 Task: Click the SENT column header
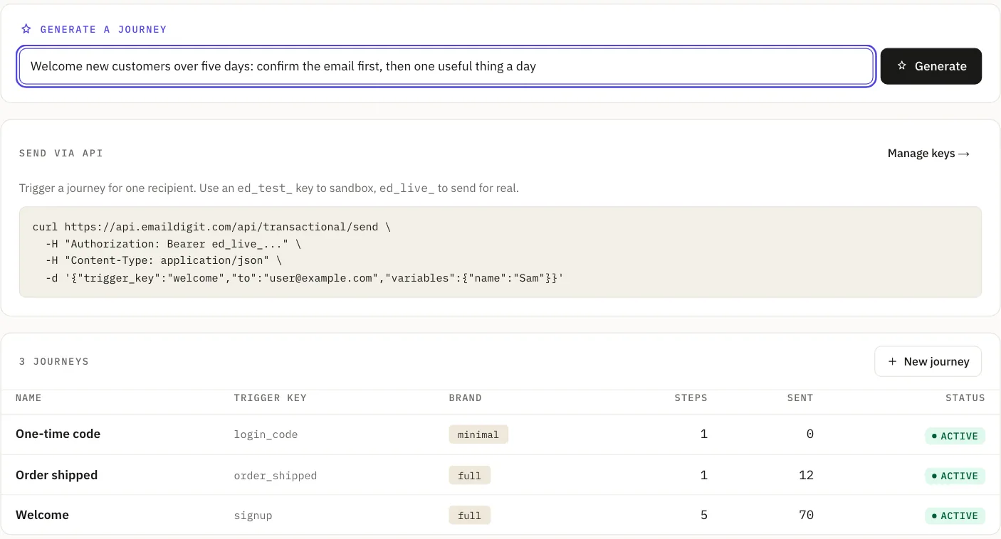(x=800, y=397)
